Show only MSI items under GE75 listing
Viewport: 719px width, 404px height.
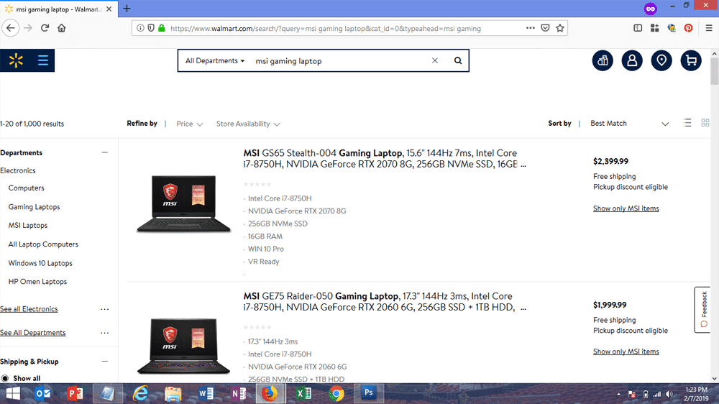[x=626, y=352]
